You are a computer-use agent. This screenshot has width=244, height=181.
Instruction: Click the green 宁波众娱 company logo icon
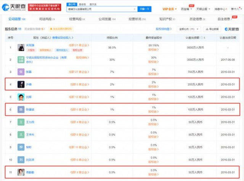(21, 60)
